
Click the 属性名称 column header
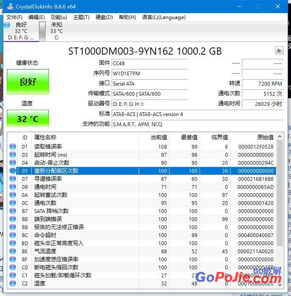click(x=85, y=137)
